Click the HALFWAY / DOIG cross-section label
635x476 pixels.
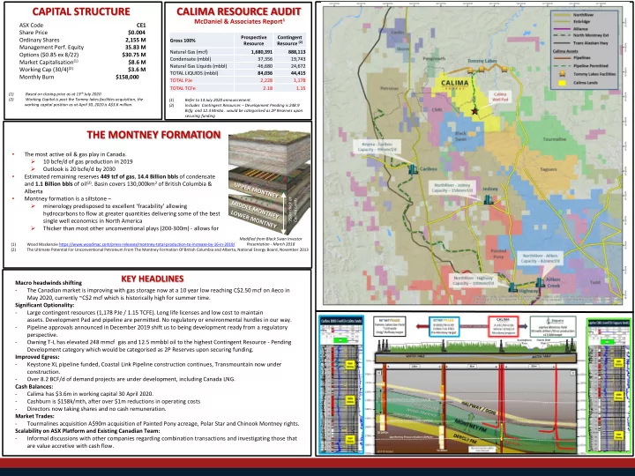point(478,407)
